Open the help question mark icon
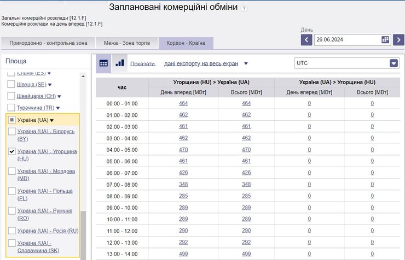 [x=244, y=8]
